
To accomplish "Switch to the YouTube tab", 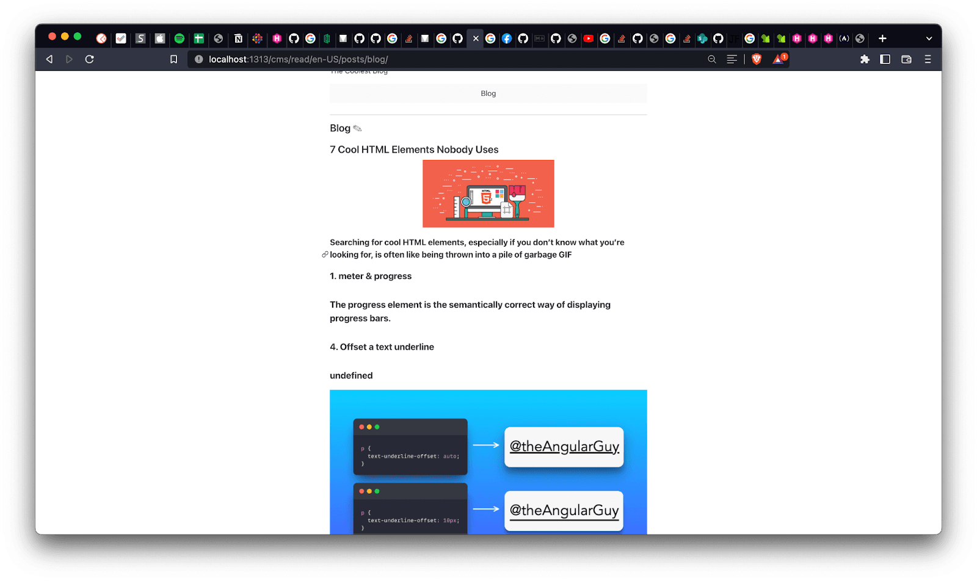I will click(x=588, y=38).
